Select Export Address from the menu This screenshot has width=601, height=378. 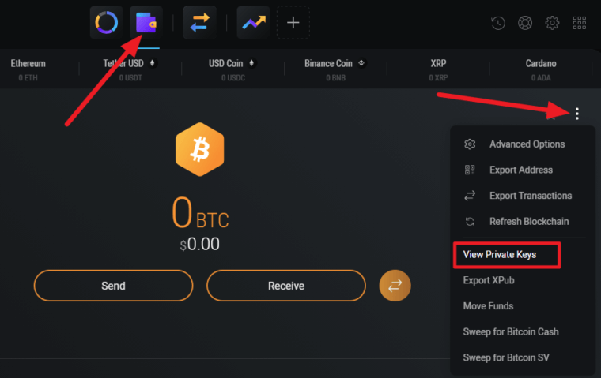[x=520, y=170]
